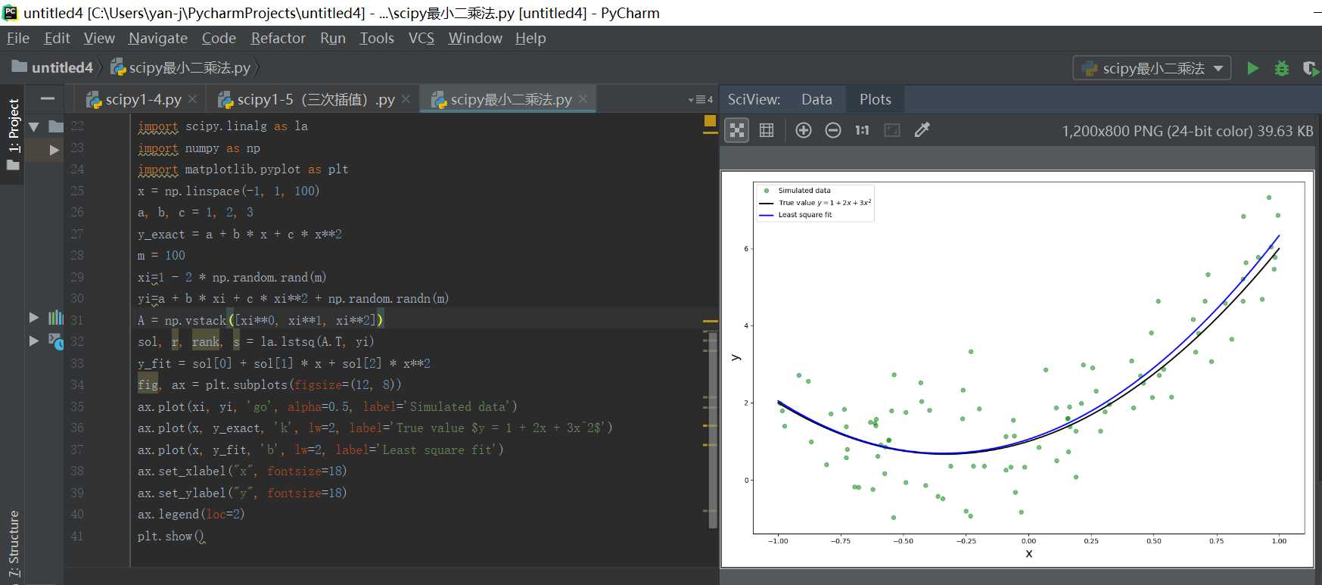Fit plot image to window
The width and height of the screenshot is (1322, 585).
pyautogui.click(x=892, y=130)
